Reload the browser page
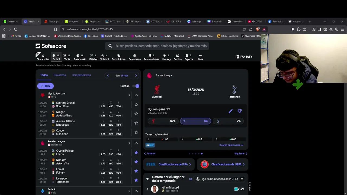The image size is (347, 195). (16, 29)
